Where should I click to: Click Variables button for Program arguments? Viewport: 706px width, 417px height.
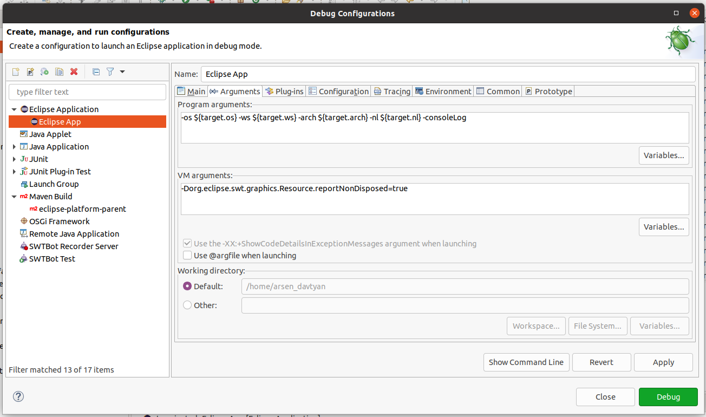pos(664,155)
